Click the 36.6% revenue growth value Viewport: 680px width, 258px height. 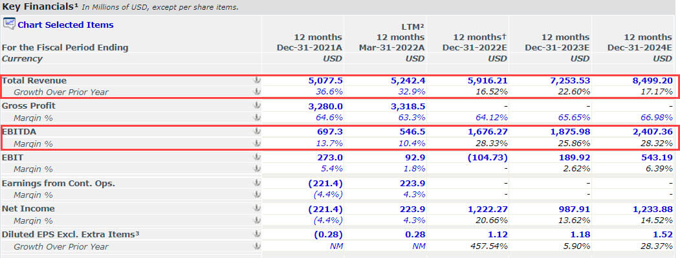click(329, 92)
